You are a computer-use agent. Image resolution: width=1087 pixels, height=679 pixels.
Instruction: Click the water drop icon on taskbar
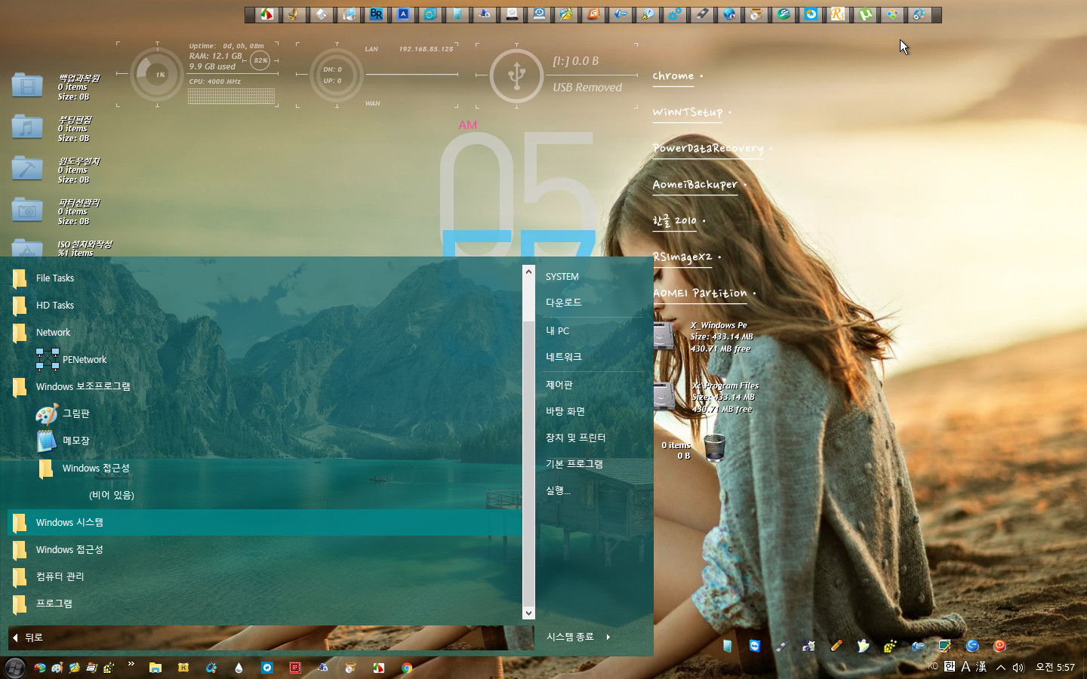click(x=239, y=668)
